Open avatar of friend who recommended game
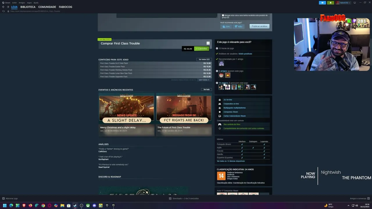Viewport: 372px width, 209px height. pyautogui.click(x=221, y=64)
